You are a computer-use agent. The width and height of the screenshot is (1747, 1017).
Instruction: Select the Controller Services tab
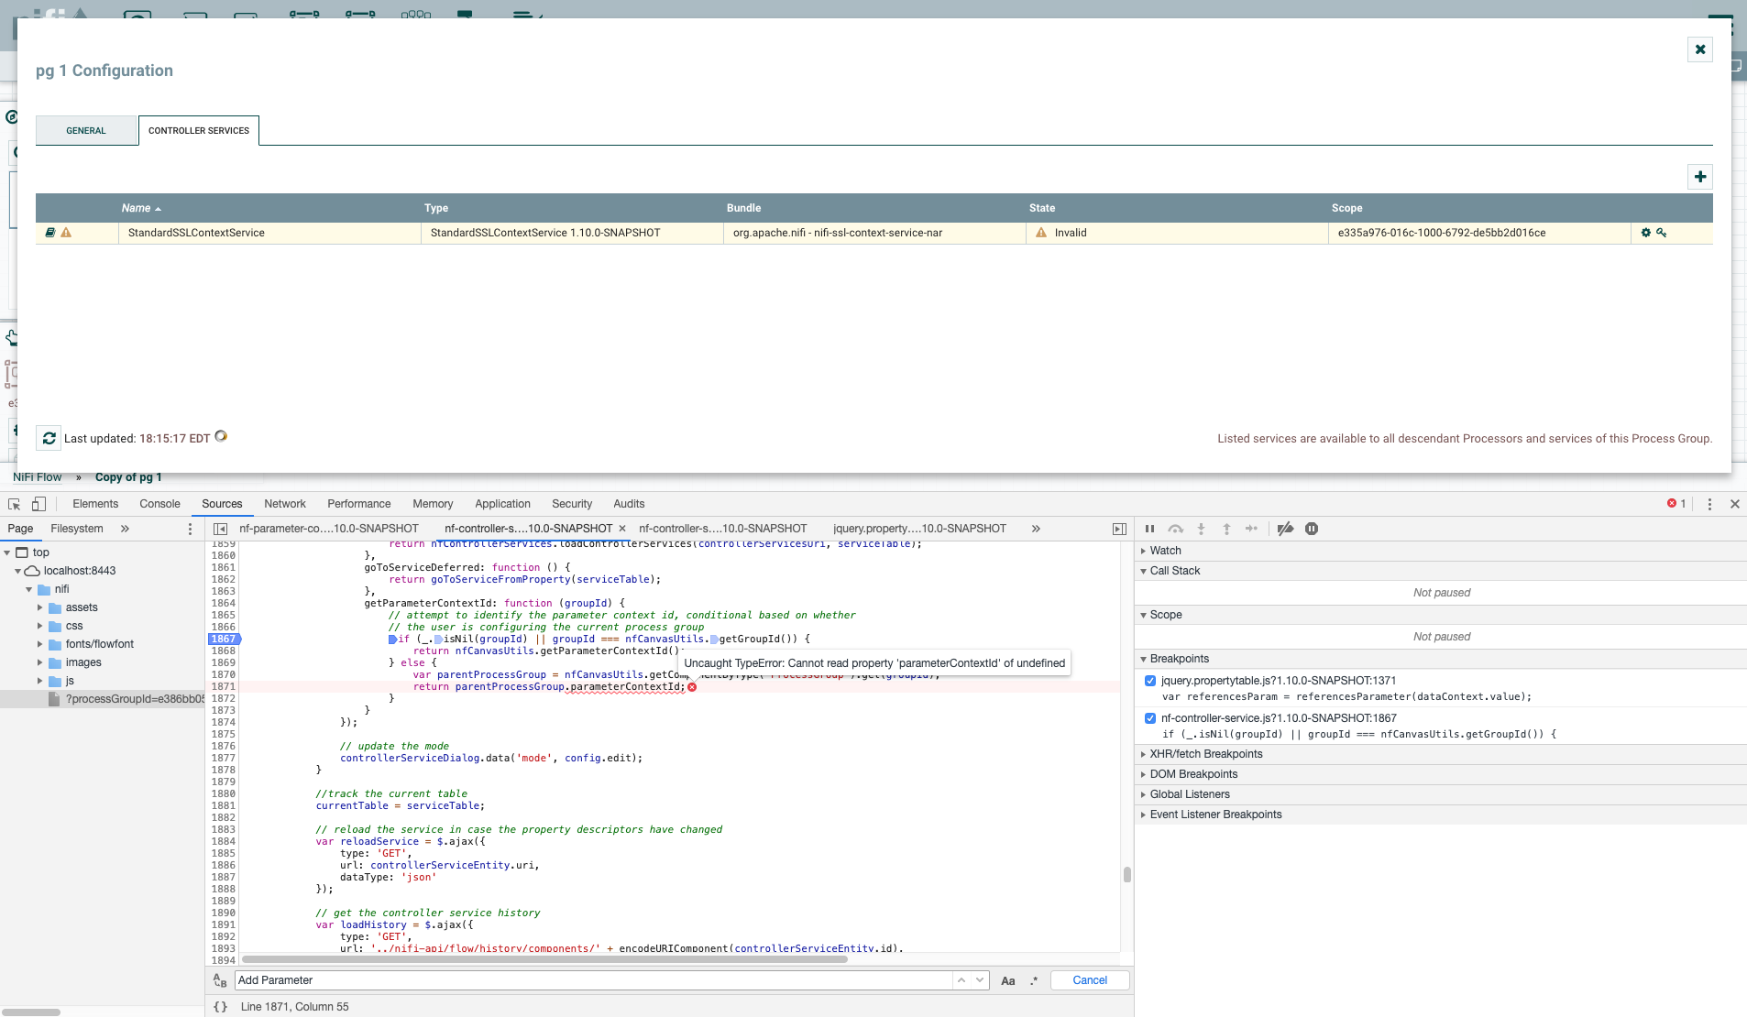click(x=199, y=130)
